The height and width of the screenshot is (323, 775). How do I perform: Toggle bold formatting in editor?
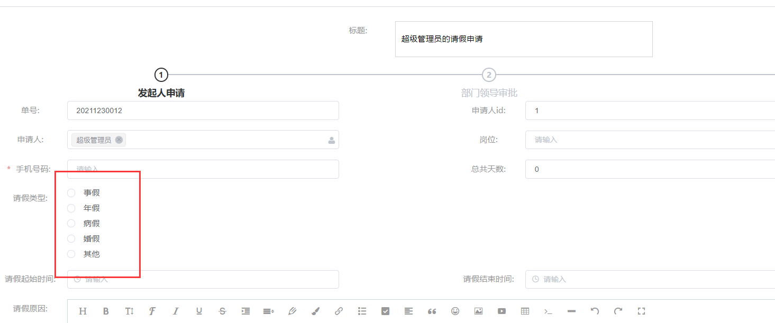[106, 311]
